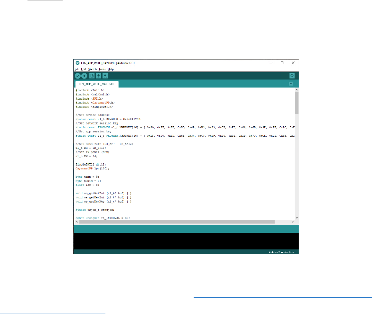372x314 pixels.
Task: Click the vertical scrollbar up arrow
Action: coord(296,90)
